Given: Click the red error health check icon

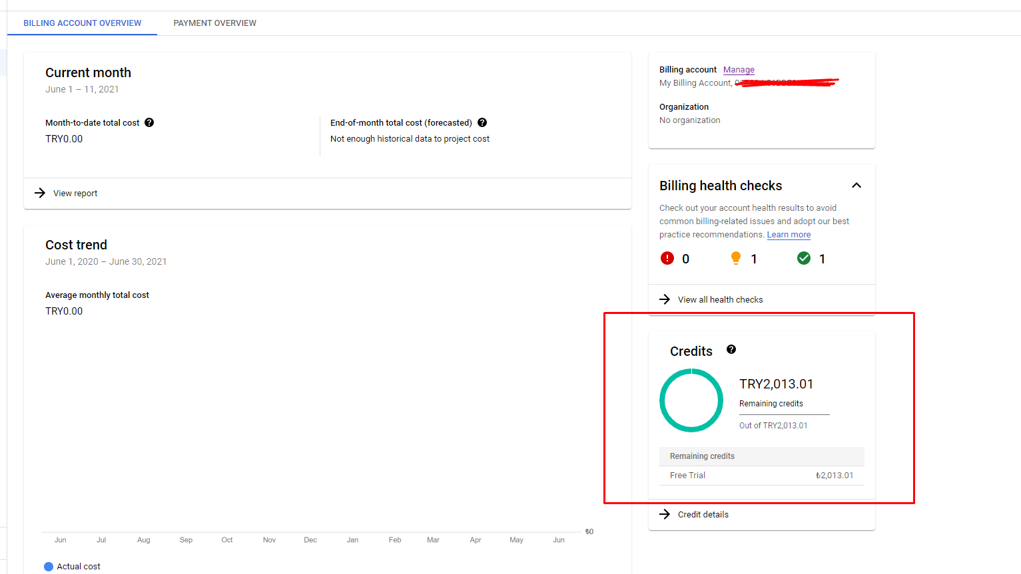Looking at the screenshot, I should coord(667,258).
